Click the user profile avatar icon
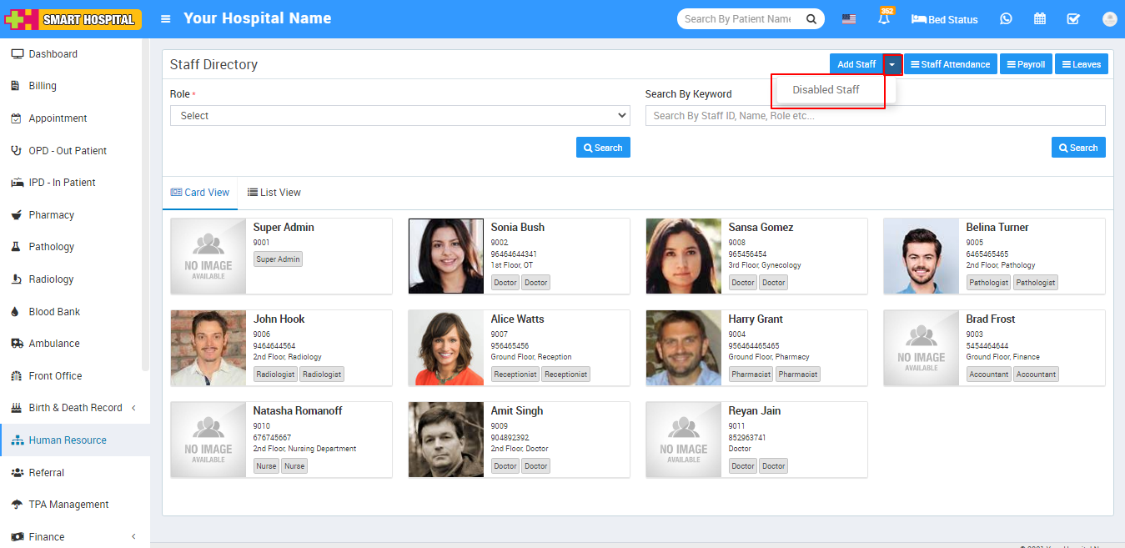Viewport: 1125px width, 548px height. pyautogui.click(x=1109, y=19)
